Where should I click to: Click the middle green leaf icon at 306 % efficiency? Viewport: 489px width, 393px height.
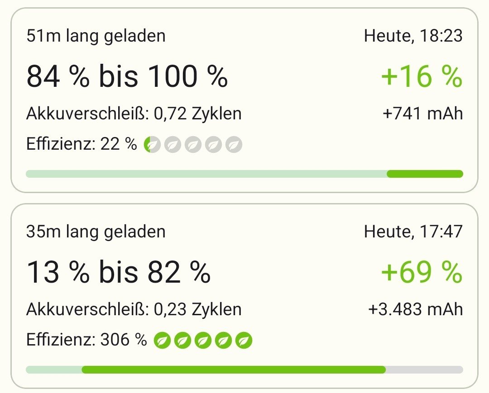[203, 340]
